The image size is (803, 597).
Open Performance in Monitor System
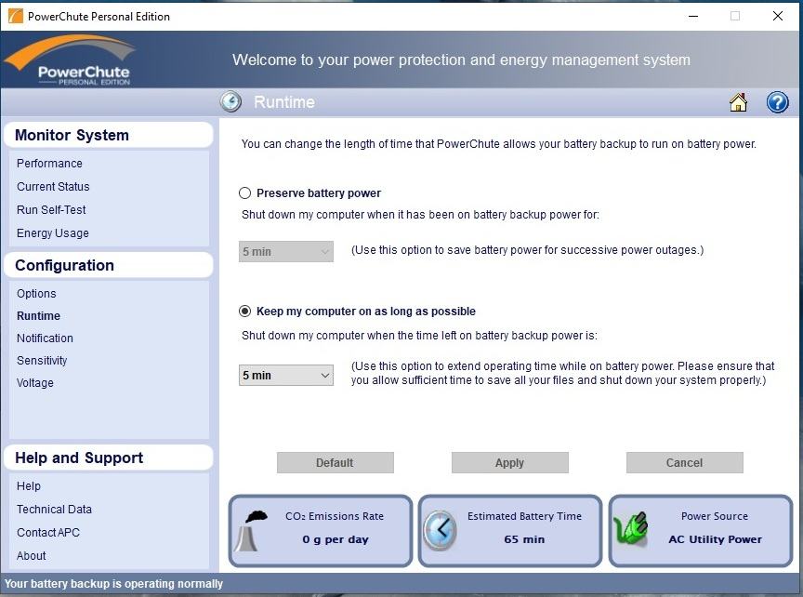pyautogui.click(x=49, y=164)
